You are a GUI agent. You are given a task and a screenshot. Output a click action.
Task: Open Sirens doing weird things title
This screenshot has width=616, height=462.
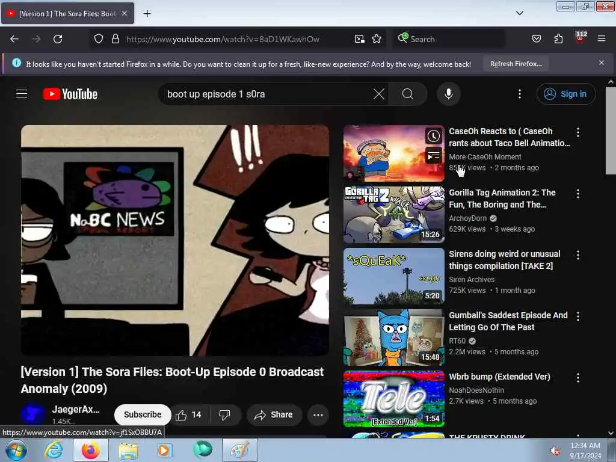point(505,260)
